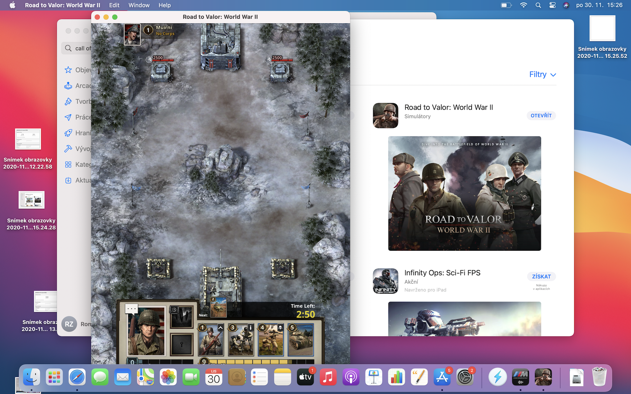Expand the Filtry dropdown
The height and width of the screenshot is (394, 631).
[542, 75]
